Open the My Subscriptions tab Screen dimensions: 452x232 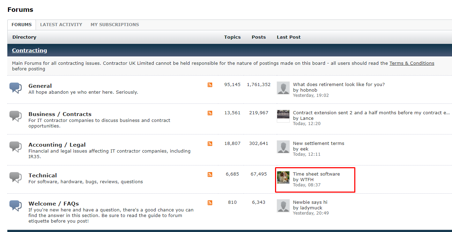[x=114, y=25]
